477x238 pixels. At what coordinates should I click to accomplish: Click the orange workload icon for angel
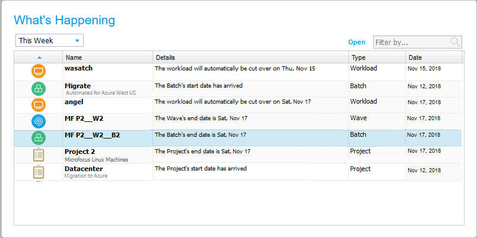39,105
